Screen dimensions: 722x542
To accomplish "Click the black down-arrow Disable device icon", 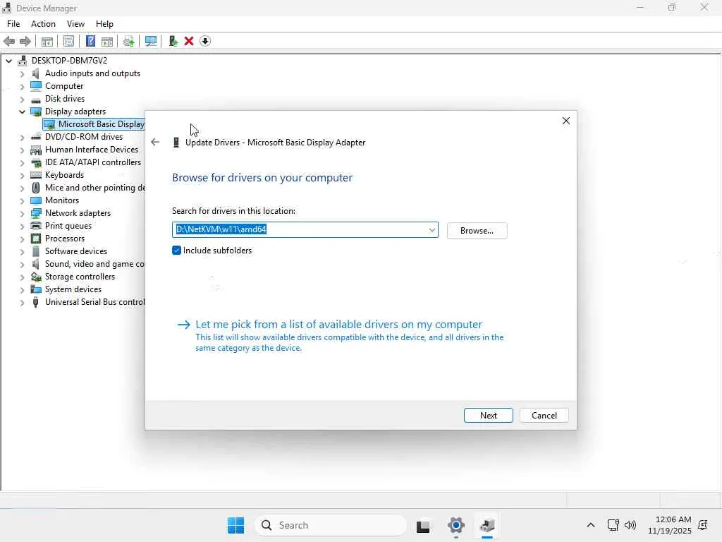I will 205,41.
